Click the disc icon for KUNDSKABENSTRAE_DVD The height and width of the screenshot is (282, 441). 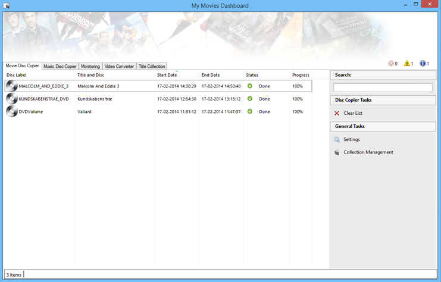tap(12, 98)
